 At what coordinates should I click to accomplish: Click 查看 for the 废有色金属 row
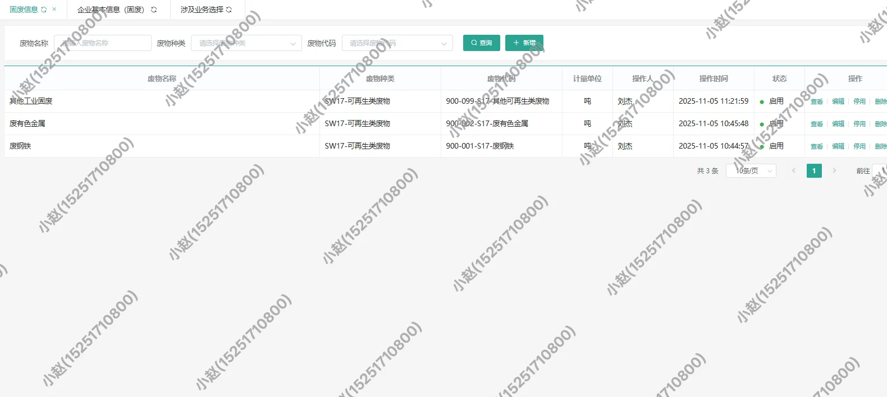pos(817,124)
